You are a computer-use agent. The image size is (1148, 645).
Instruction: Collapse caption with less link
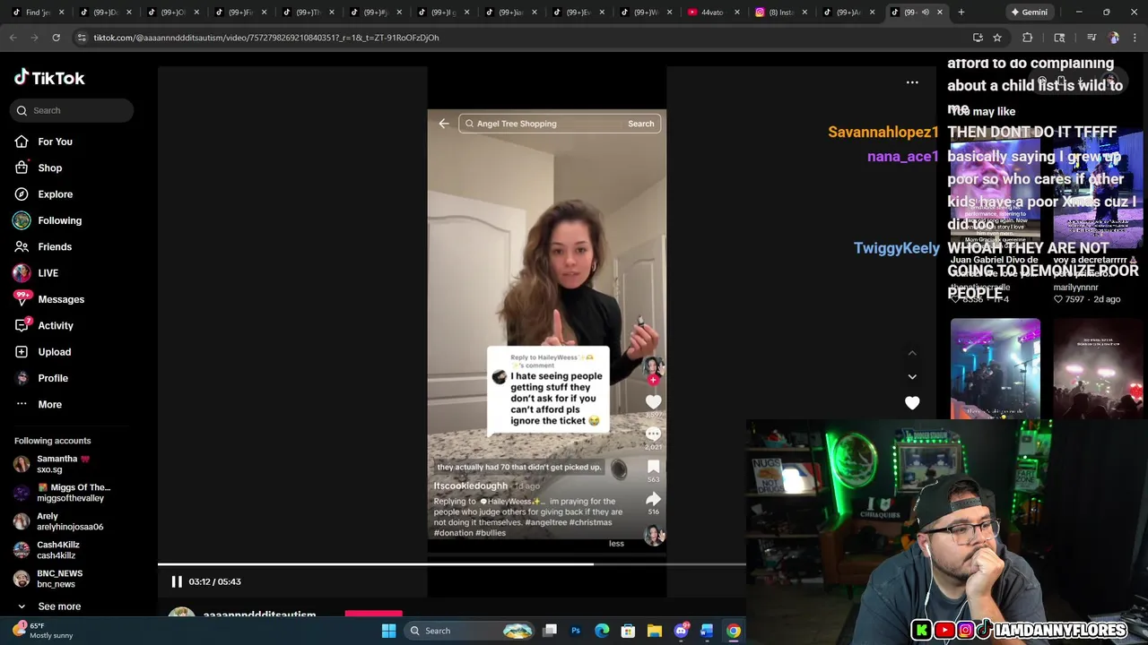(x=616, y=543)
